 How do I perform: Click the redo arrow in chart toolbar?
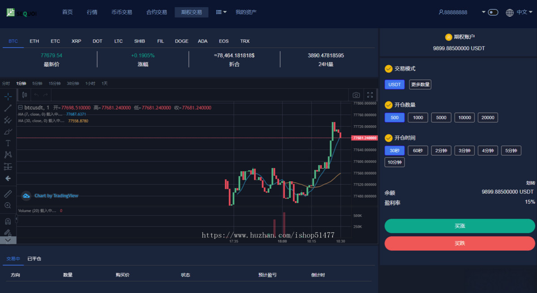[45, 95]
